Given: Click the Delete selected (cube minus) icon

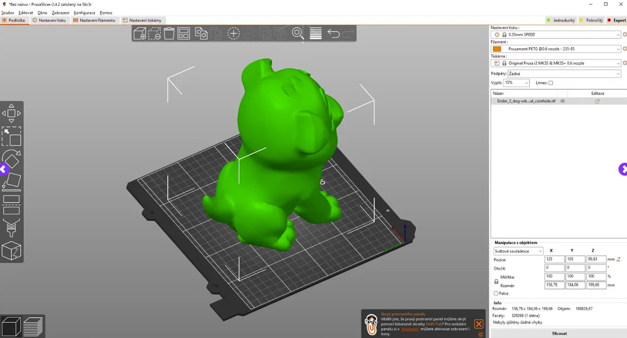Looking at the screenshot, I should [x=154, y=33].
